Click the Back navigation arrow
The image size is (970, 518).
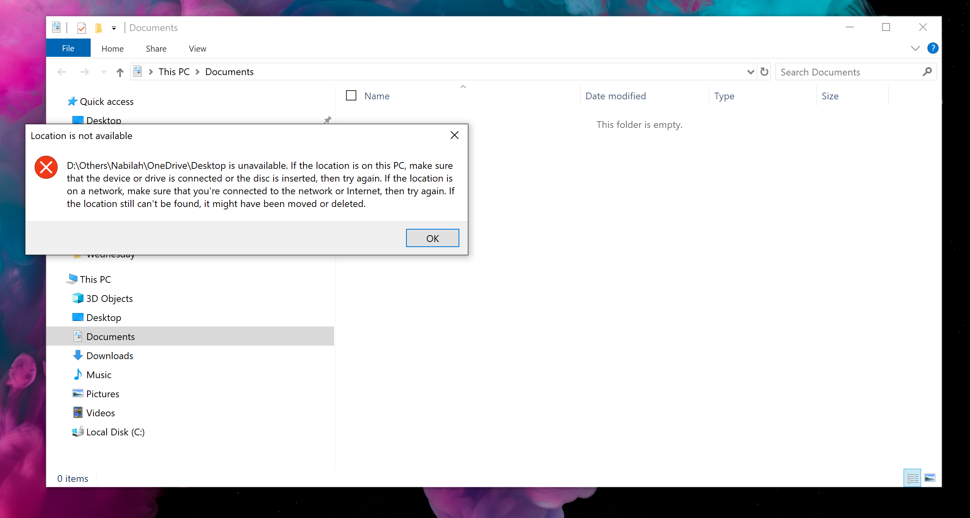point(62,72)
